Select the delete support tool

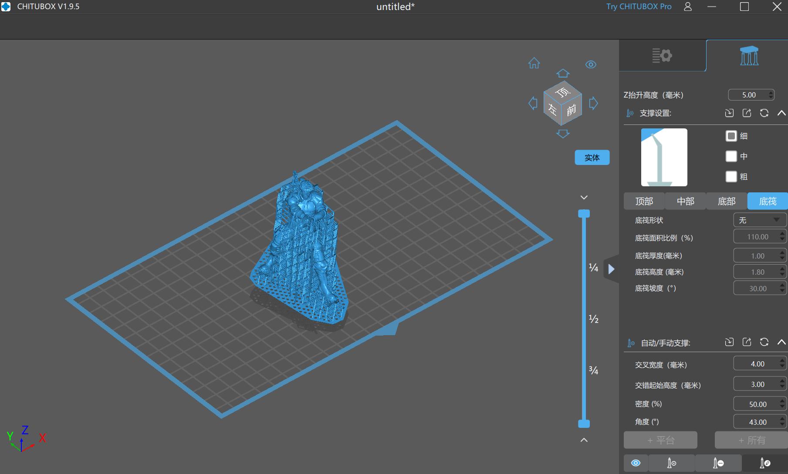718,463
